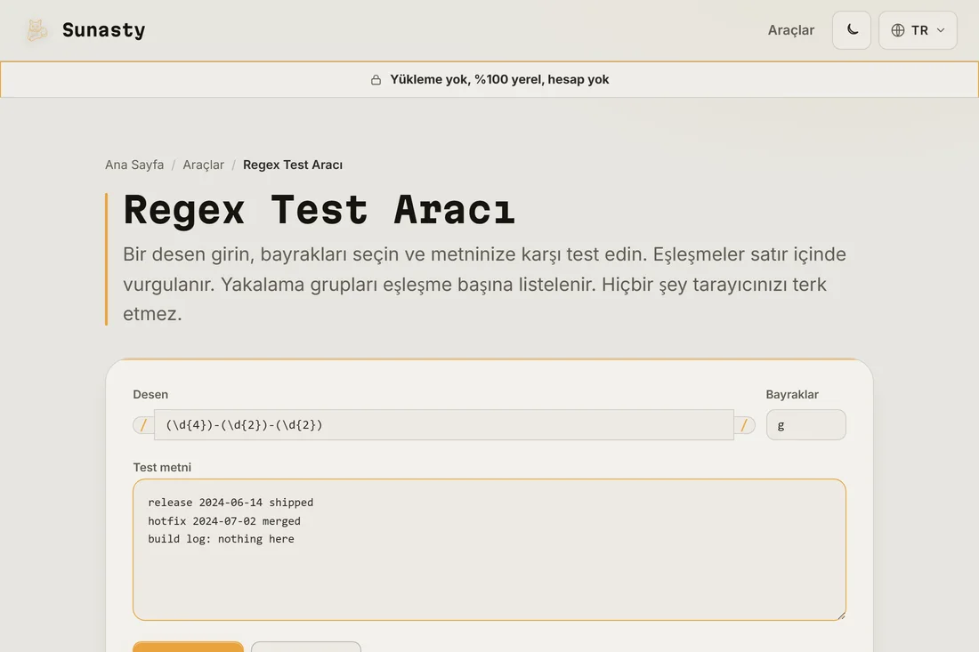This screenshot has width=979, height=652.
Task: Click the lock icon in privacy banner
Action: tap(376, 80)
